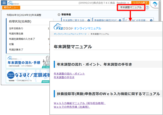
Task: Click the 処理状況(社員数) heading
Action: pos(20,21)
